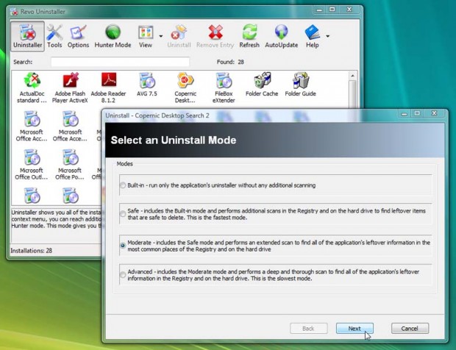Click the greyed Uninstall toolbar icon

[x=179, y=36]
